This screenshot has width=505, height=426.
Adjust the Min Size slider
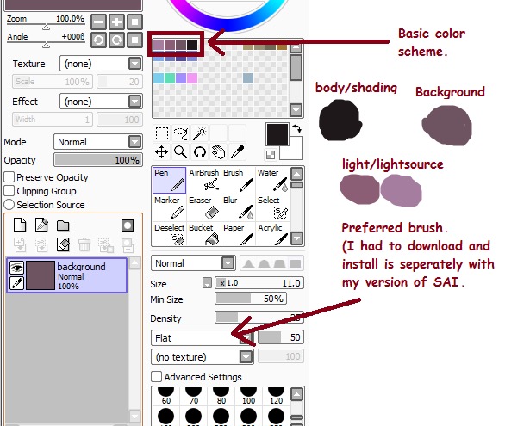(251, 299)
